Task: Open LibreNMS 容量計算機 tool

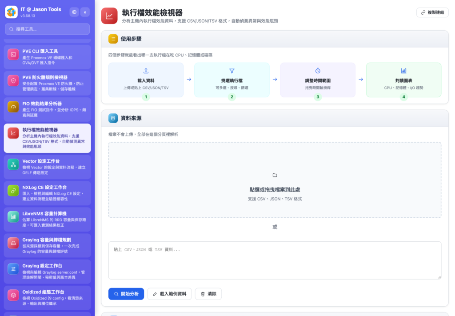Action: click(47, 219)
